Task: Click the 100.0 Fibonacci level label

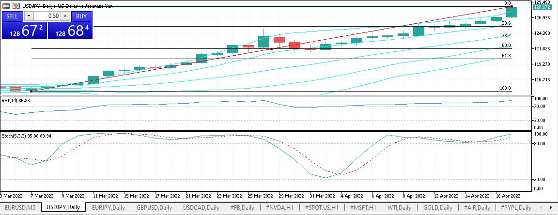Action: (x=505, y=88)
